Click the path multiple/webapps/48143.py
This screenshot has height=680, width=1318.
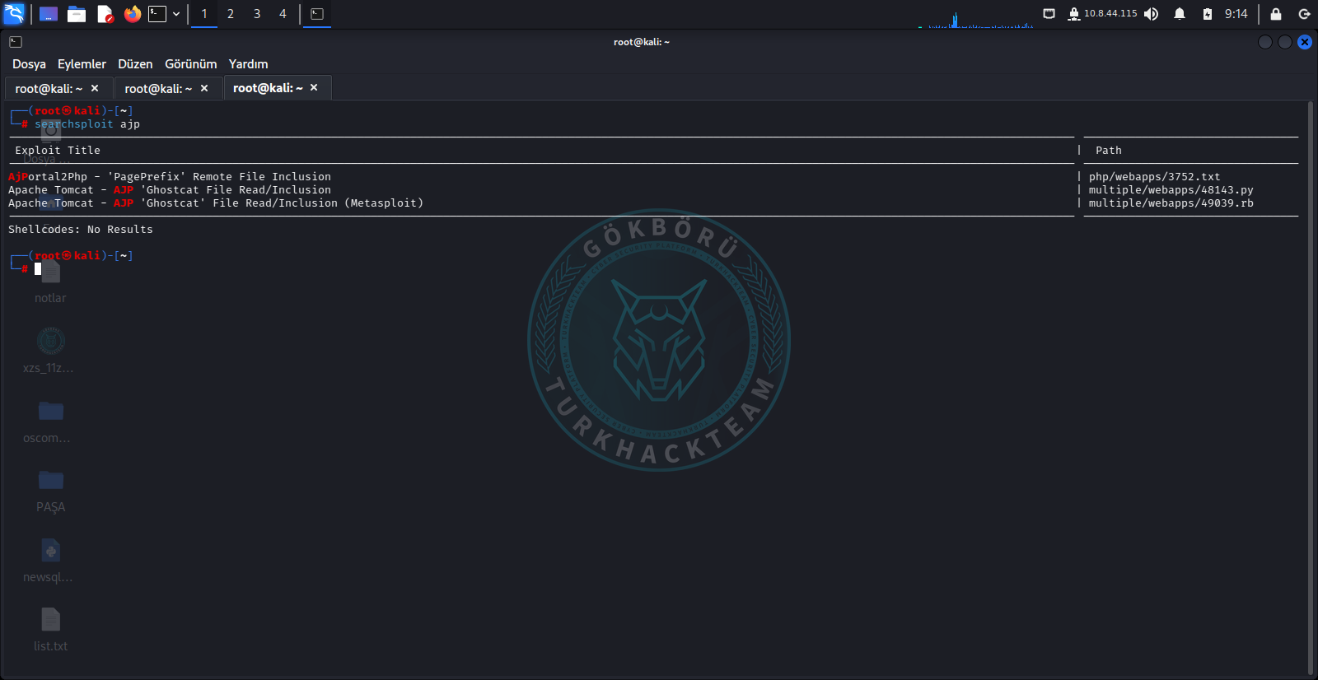pos(1171,190)
